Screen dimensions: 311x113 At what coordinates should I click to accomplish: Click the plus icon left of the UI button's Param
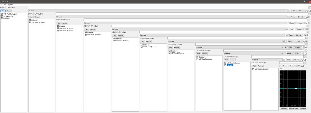[x=280, y=66]
